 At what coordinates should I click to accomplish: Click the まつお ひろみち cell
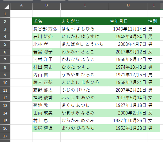(x=85, y=128)
